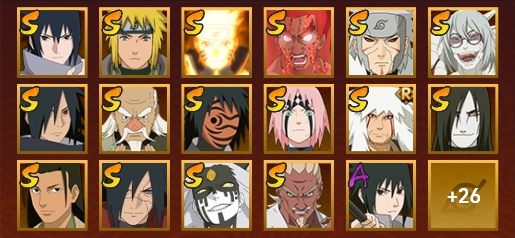Pick the red-skinned shouting character with glowing eyes

pos(298,43)
